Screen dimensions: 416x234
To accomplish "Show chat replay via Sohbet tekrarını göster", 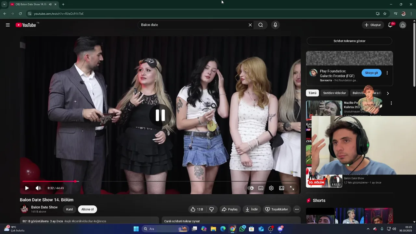I will point(349,41).
